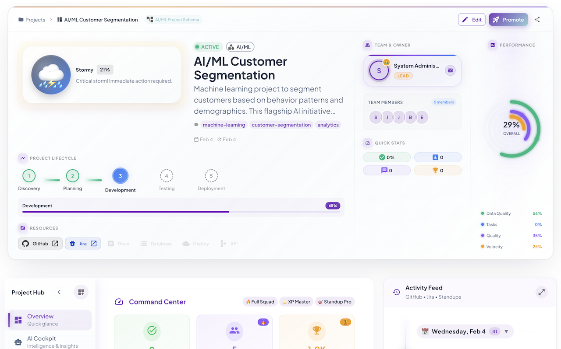The width and height of the screenshot is (561, 349).
Task: Click the Resources section icon
Action: click(x=23, y=228)
